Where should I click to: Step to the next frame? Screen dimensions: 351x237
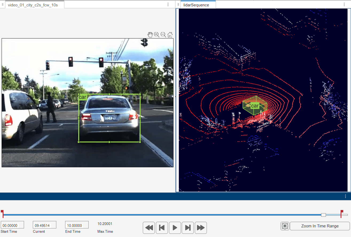188,228
